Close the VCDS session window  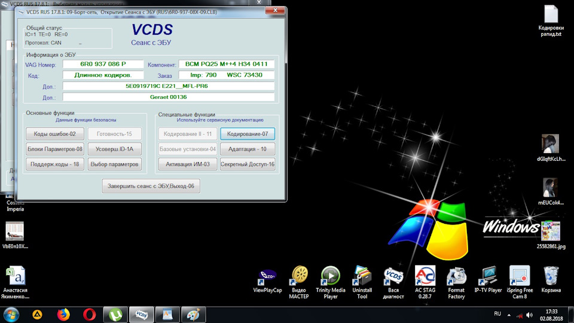coord(275,10)
